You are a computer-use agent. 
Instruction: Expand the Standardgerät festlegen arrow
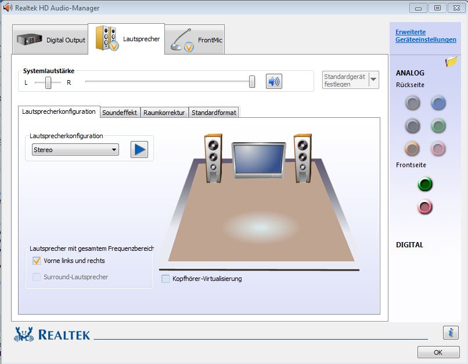tap(374, 80)
